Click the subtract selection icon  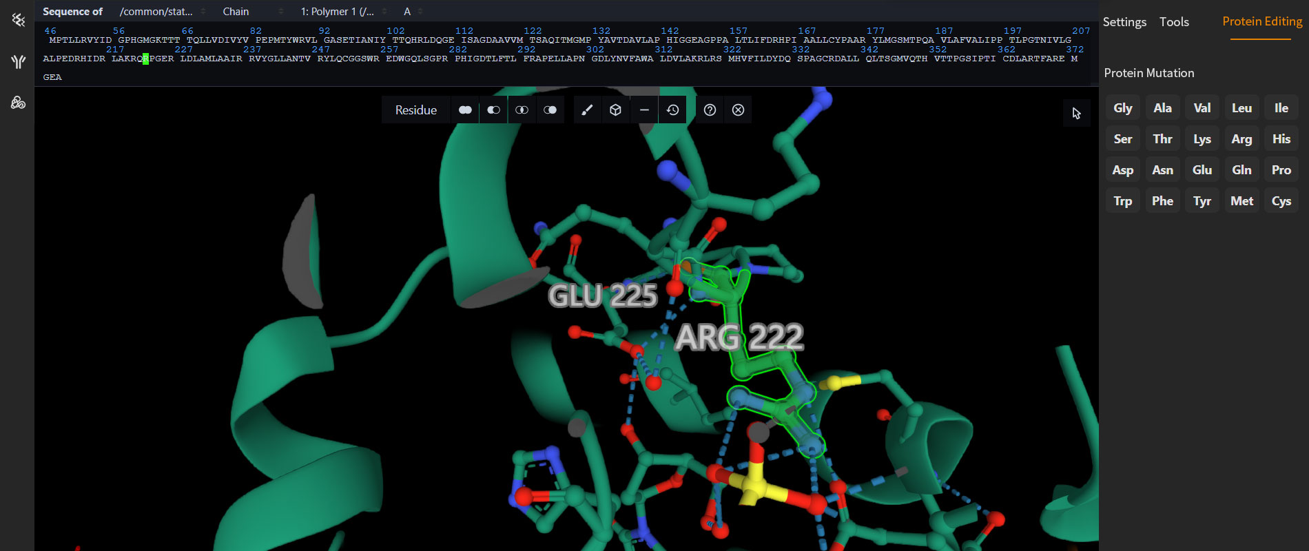pyautogui.click(x=493, y=110)
